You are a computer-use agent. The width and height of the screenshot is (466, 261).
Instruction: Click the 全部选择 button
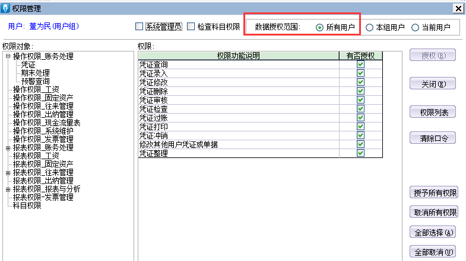tap(433, 232)
